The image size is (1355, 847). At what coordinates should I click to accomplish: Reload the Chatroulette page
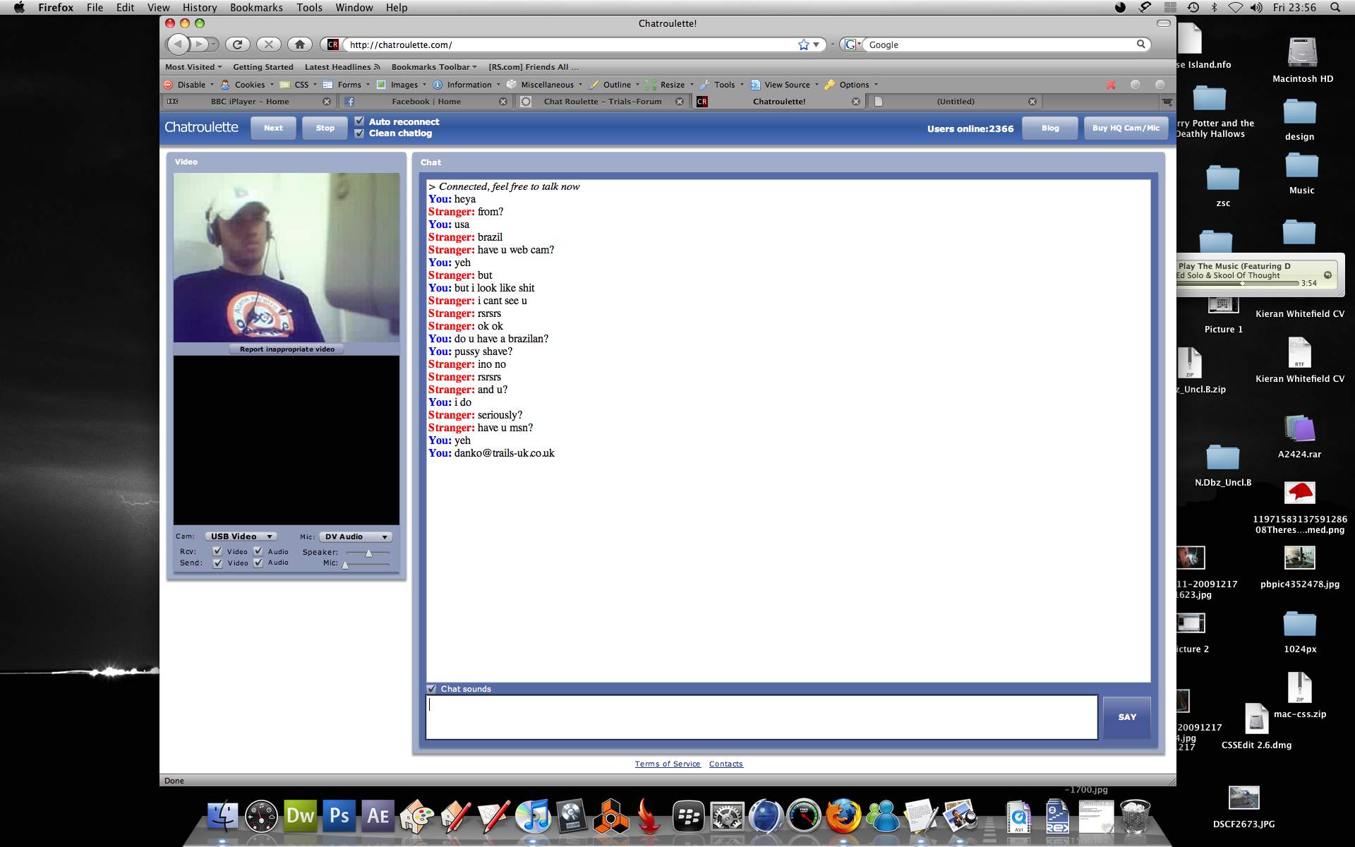click(238, 44)
